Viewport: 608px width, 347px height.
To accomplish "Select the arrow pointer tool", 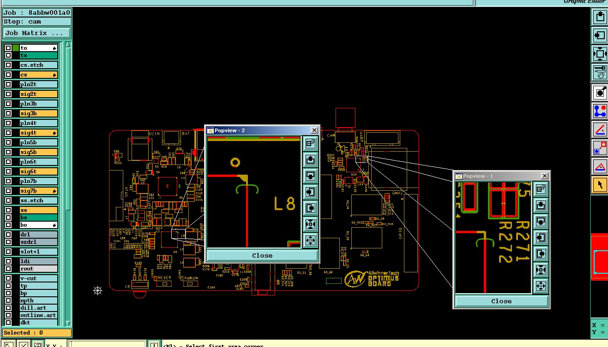I will (600, 185).
